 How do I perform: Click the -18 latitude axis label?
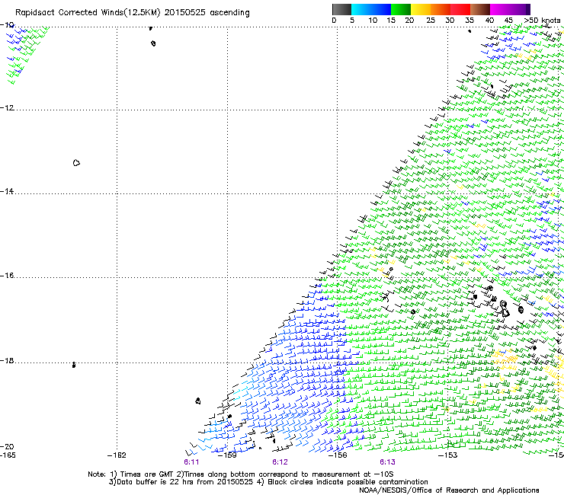coord(7,360)
